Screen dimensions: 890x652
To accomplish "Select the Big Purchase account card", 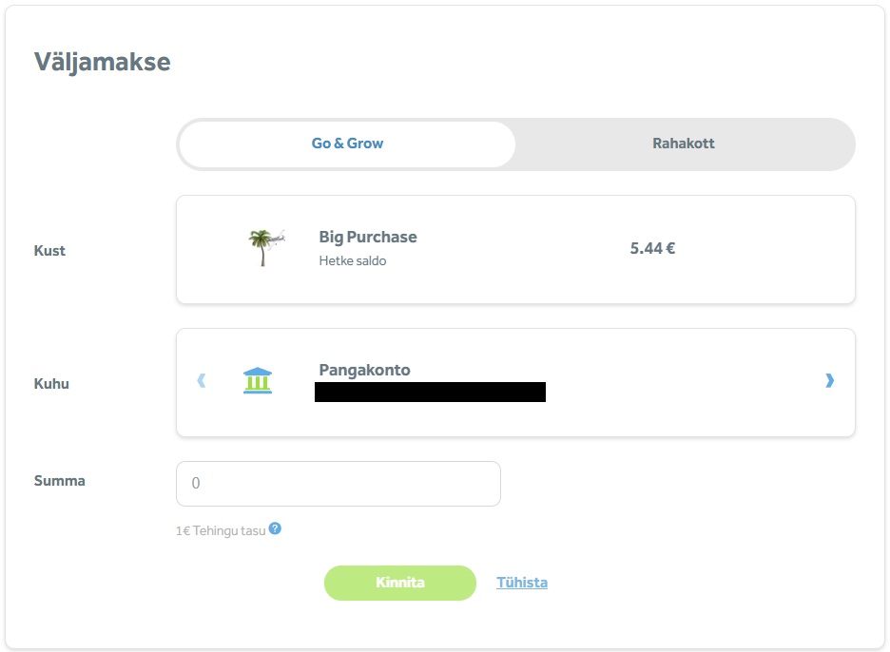I will click(x=515, y=249).
